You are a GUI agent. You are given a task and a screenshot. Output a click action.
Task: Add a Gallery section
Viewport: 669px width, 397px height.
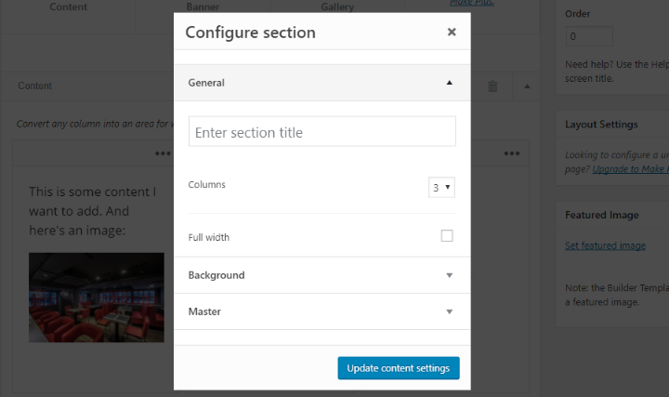click(x=337, y=7)
